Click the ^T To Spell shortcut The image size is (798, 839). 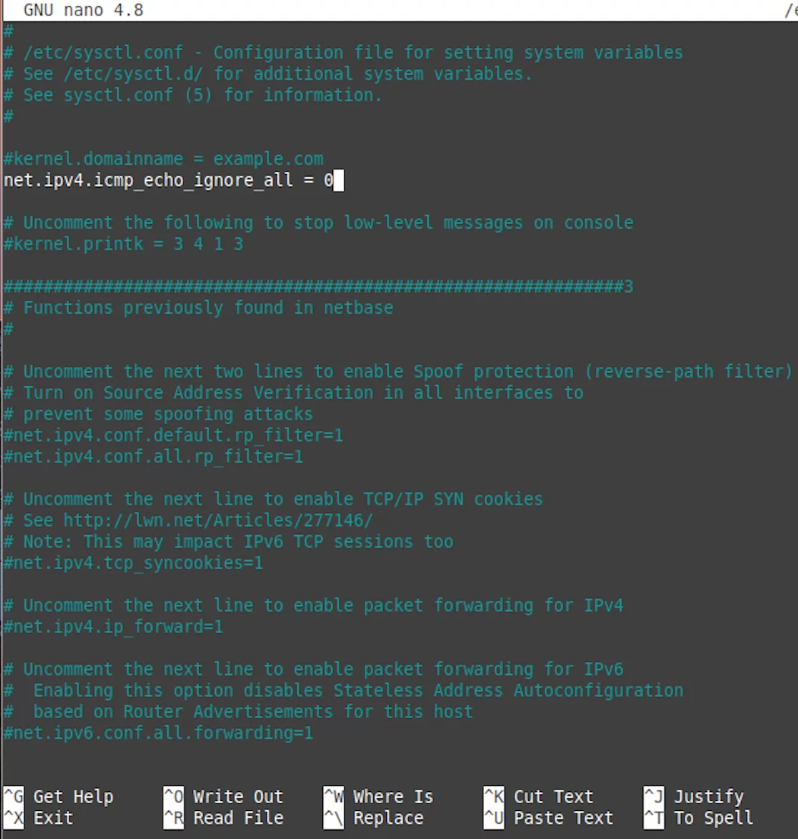pyautogui.click(x=698, y=818)
